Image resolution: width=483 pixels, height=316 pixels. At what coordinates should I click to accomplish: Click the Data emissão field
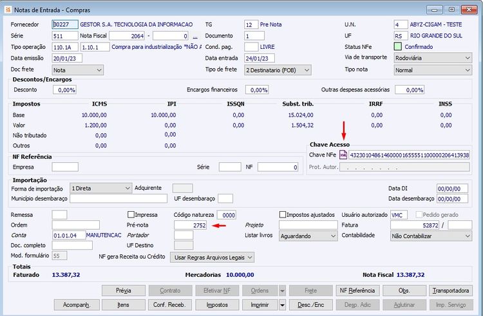(x=67, y=58)
